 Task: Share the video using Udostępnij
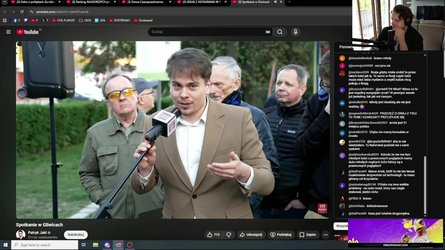pyautogui.click(x=251, y=235)
